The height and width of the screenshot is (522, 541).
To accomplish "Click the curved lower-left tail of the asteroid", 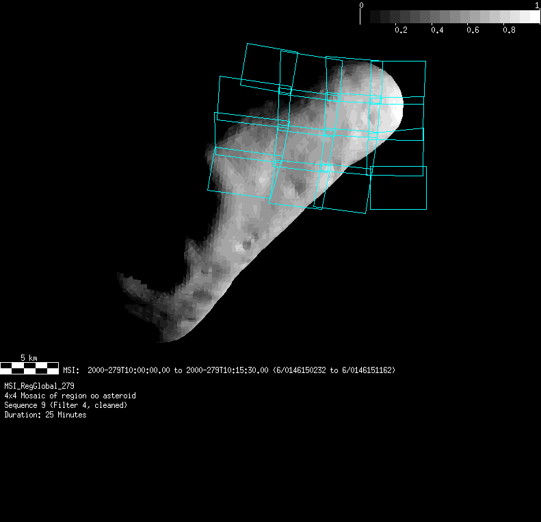I will coord(147,301).
